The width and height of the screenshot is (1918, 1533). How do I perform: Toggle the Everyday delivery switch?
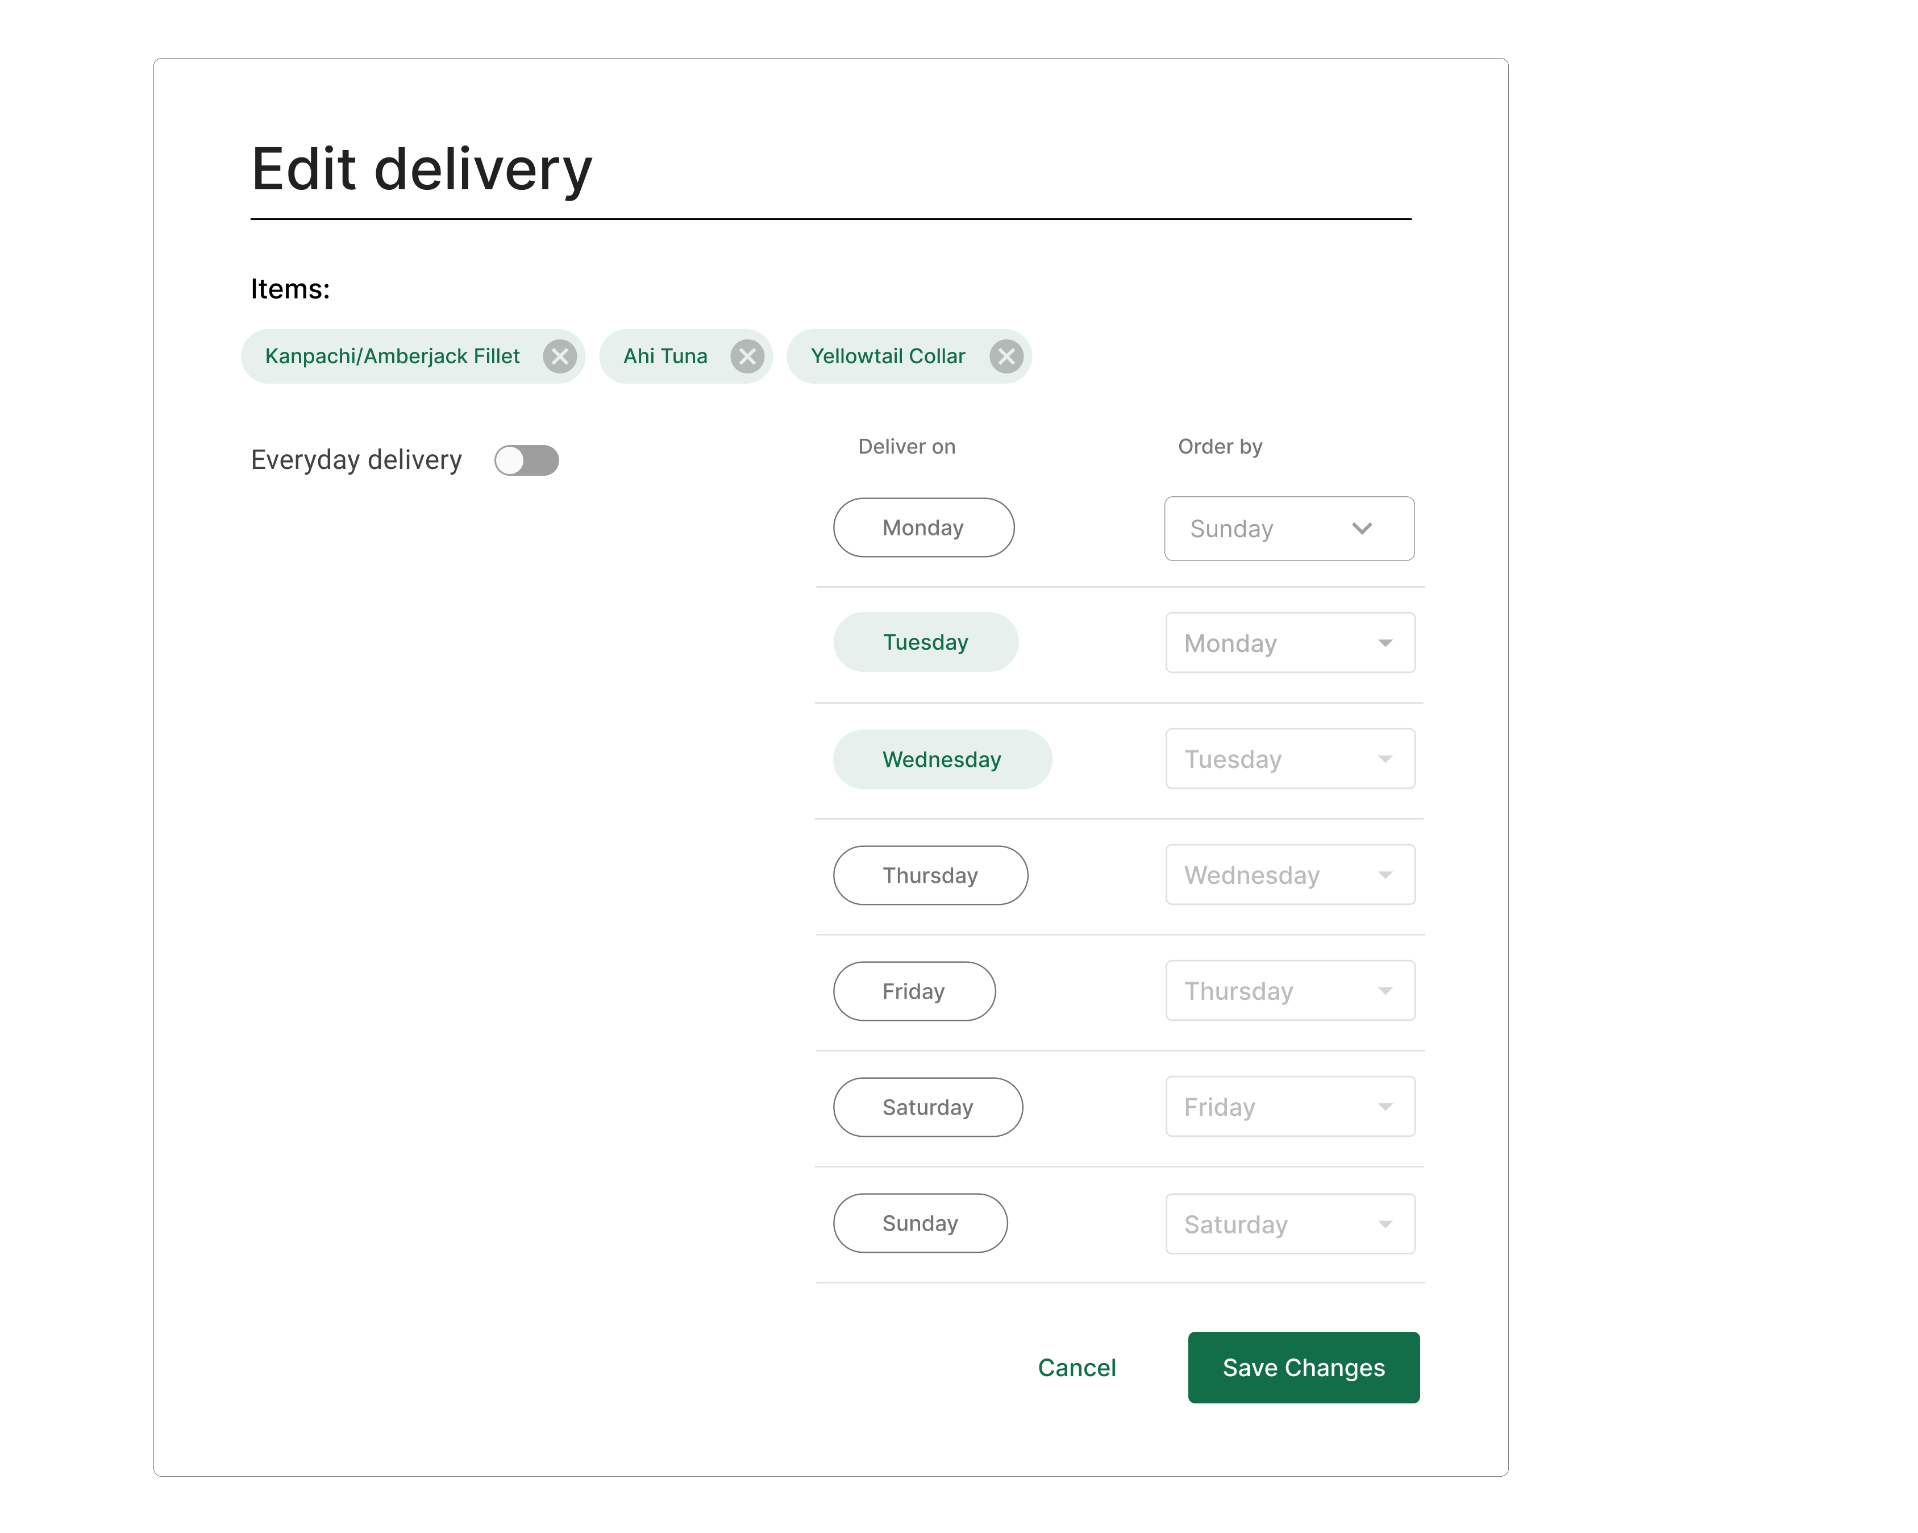tap(527, 460)
